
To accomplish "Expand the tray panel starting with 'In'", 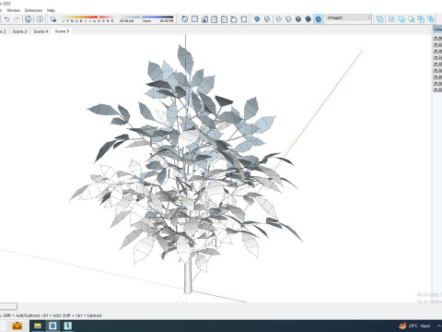I will [x=437, y=77].
